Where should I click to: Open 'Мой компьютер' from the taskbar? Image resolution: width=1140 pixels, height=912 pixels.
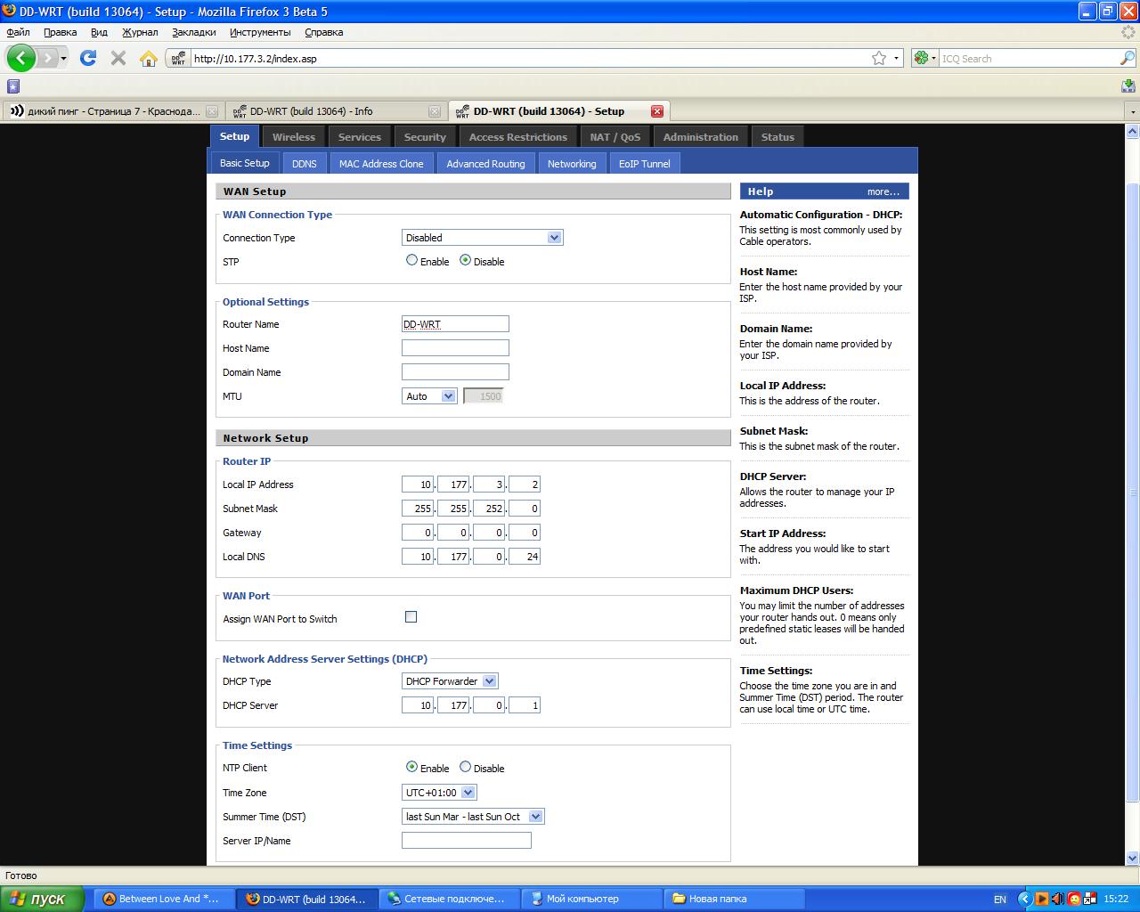point(591,899)
